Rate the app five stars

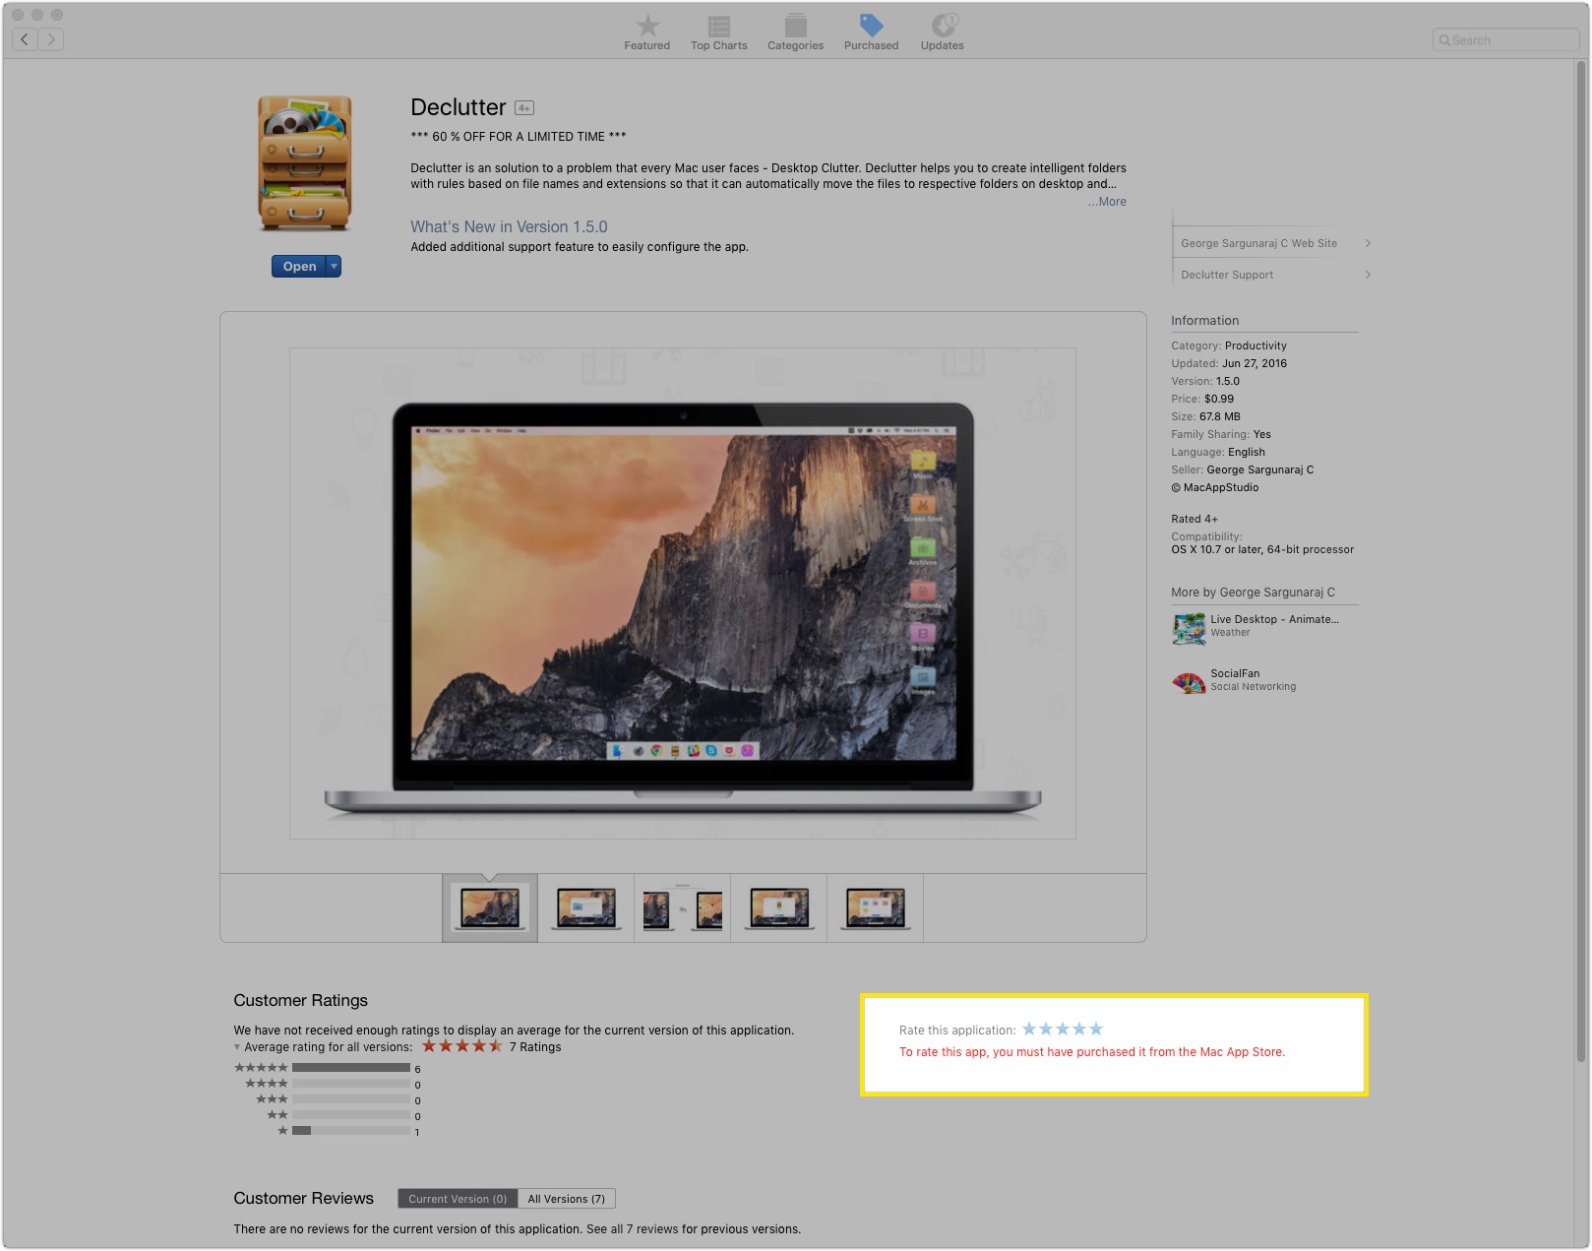tap(1096, 1029)
